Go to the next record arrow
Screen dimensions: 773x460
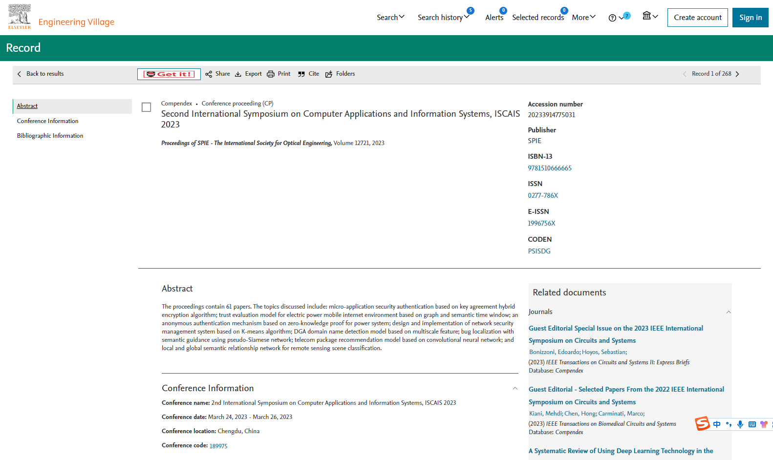(x=737, y=74)
